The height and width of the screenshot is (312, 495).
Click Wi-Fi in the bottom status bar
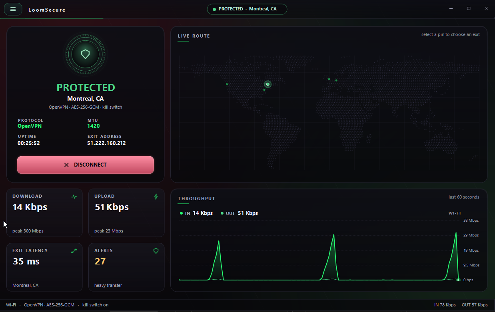point(11,305)
